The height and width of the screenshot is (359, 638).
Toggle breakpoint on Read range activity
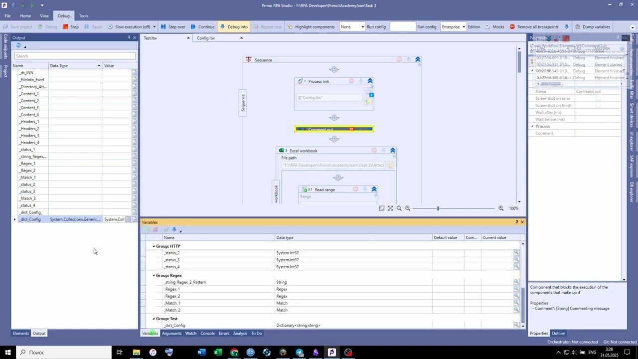[x=355, y=189]
